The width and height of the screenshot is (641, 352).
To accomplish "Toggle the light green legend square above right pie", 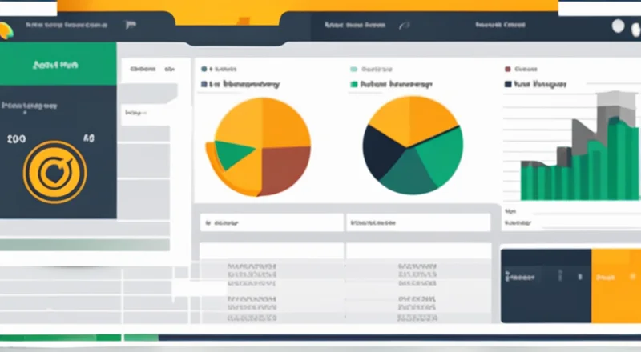I will (353, 70).
